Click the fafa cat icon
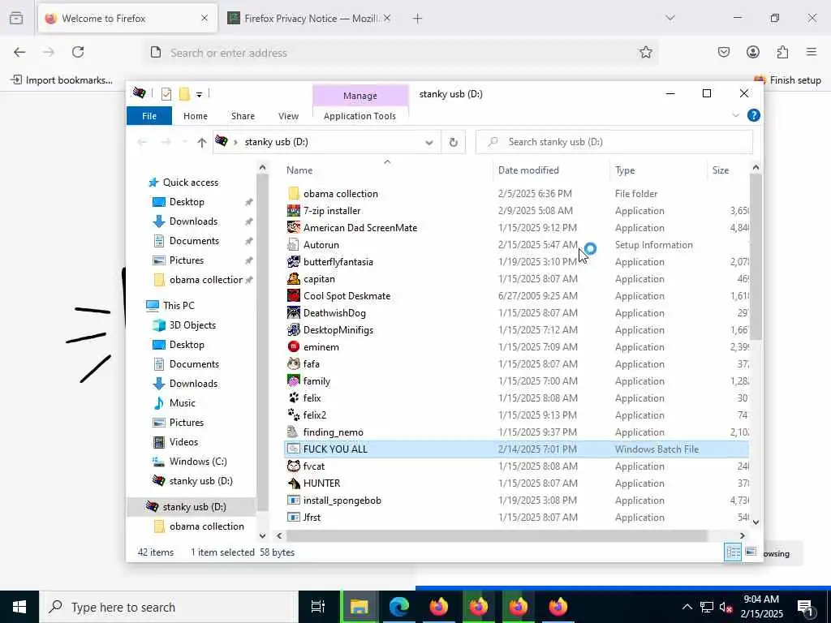The width and height of the screenshot is (831, 623). point(294,364)
